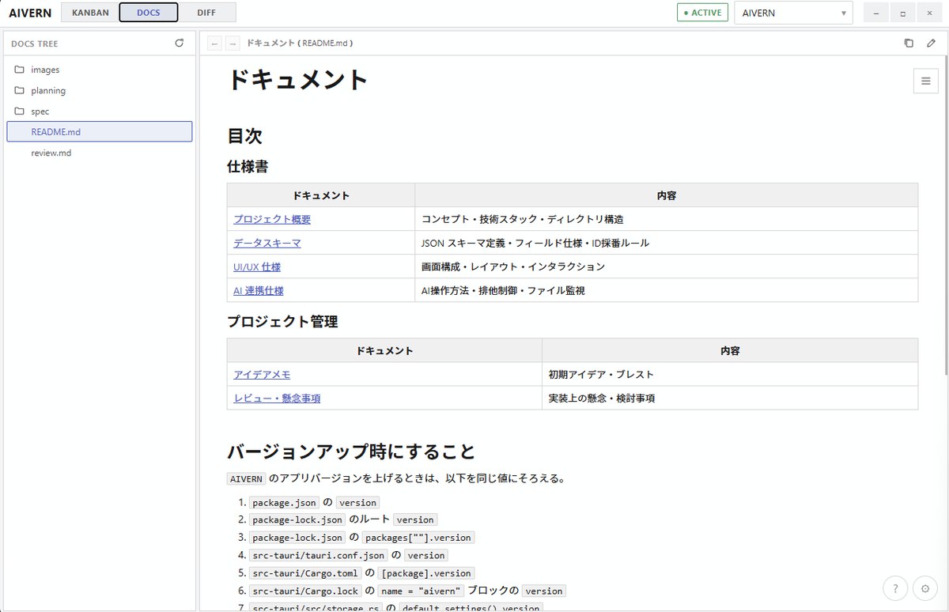Screen dimensions: 949x612
Task: Go back with the left arrow button
Action: (x=214, y=43)
